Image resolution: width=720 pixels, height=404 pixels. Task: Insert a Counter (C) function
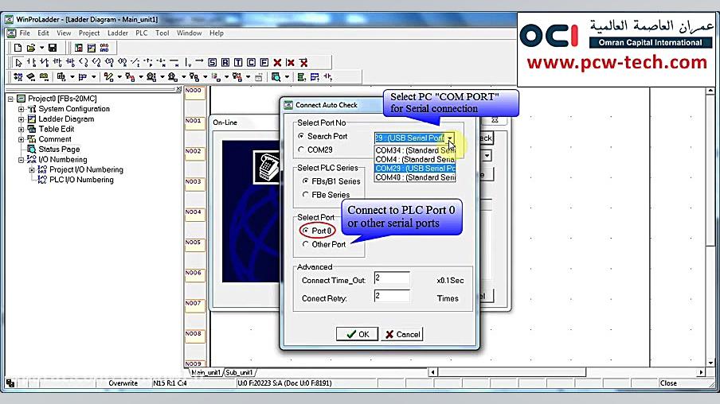(251, 62)
